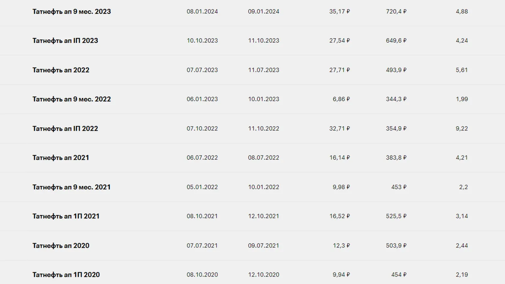Viewport: 505px width, 284px height.
Task: Select the Татнефть ап 2021 row name
Action: coord(61,158)
